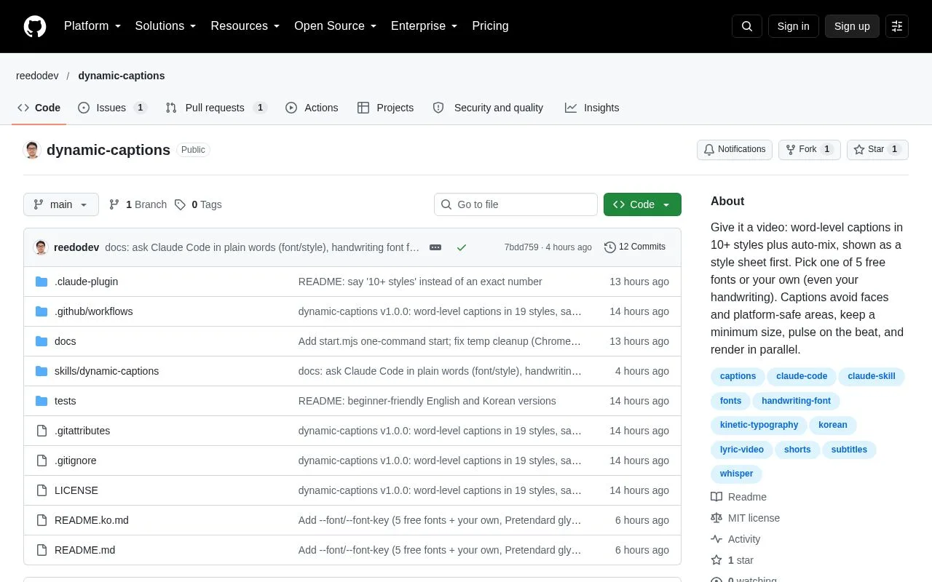Open the green Code dropdown button
932x582 pixels.
(642, 204)
